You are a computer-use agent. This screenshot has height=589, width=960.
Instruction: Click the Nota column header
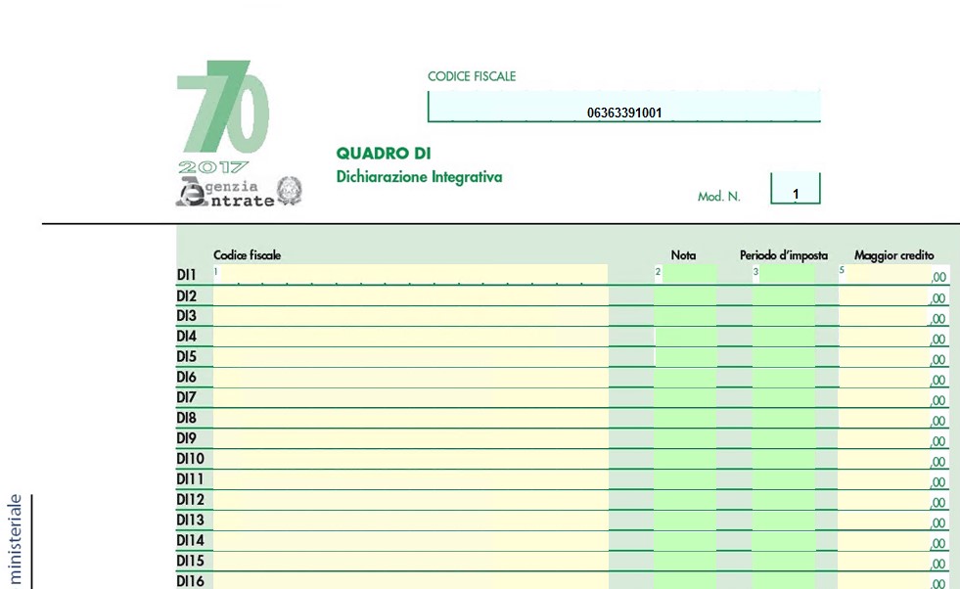(x=683, y=254)
